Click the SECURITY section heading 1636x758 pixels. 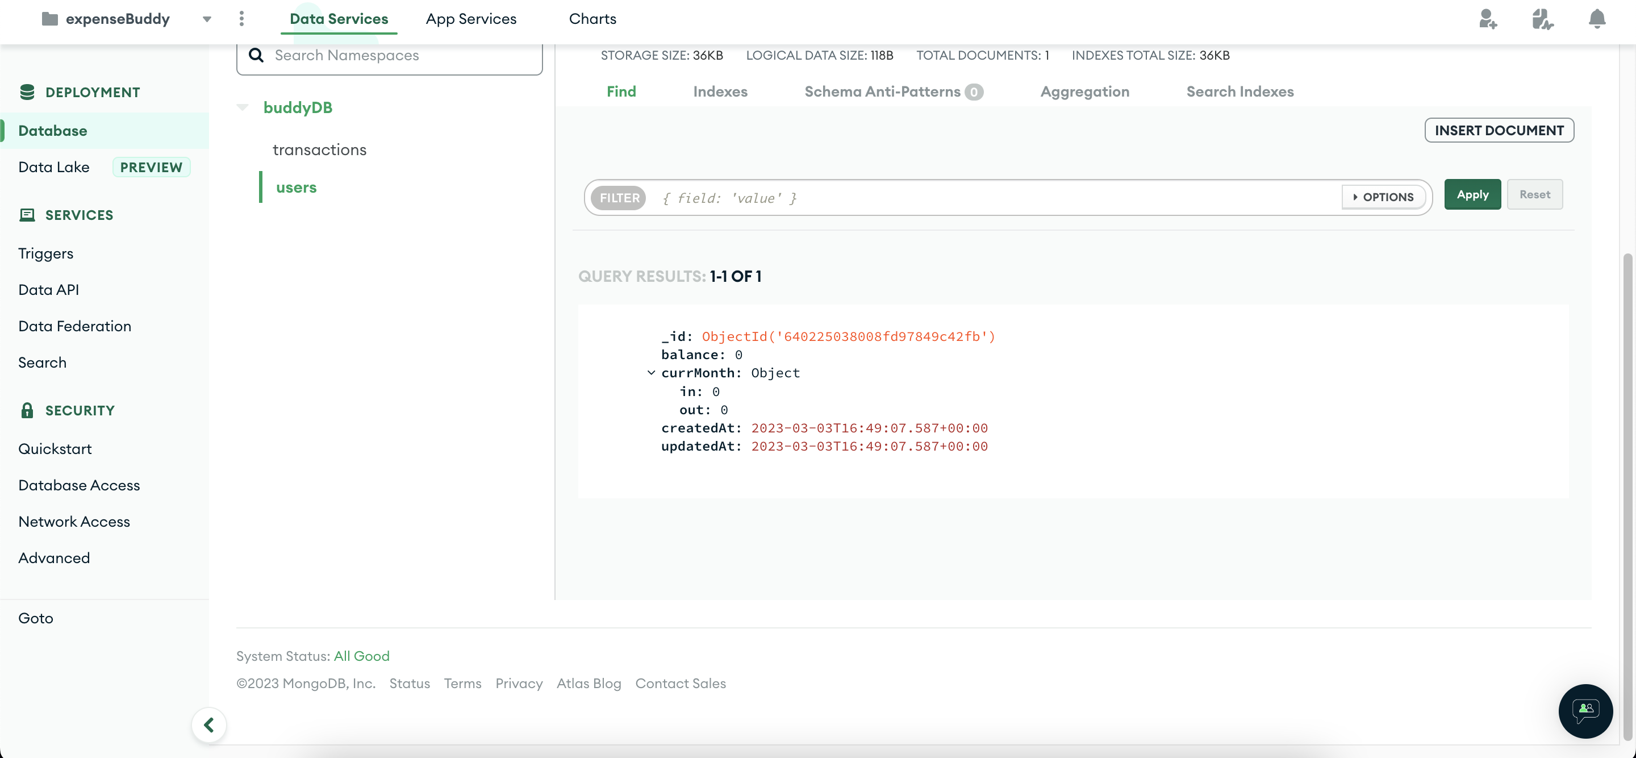pos(80,410)
